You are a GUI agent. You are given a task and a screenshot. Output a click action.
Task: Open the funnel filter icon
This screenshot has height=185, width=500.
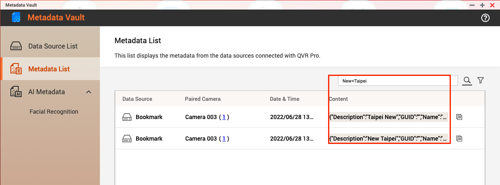(x=480, y=80)
